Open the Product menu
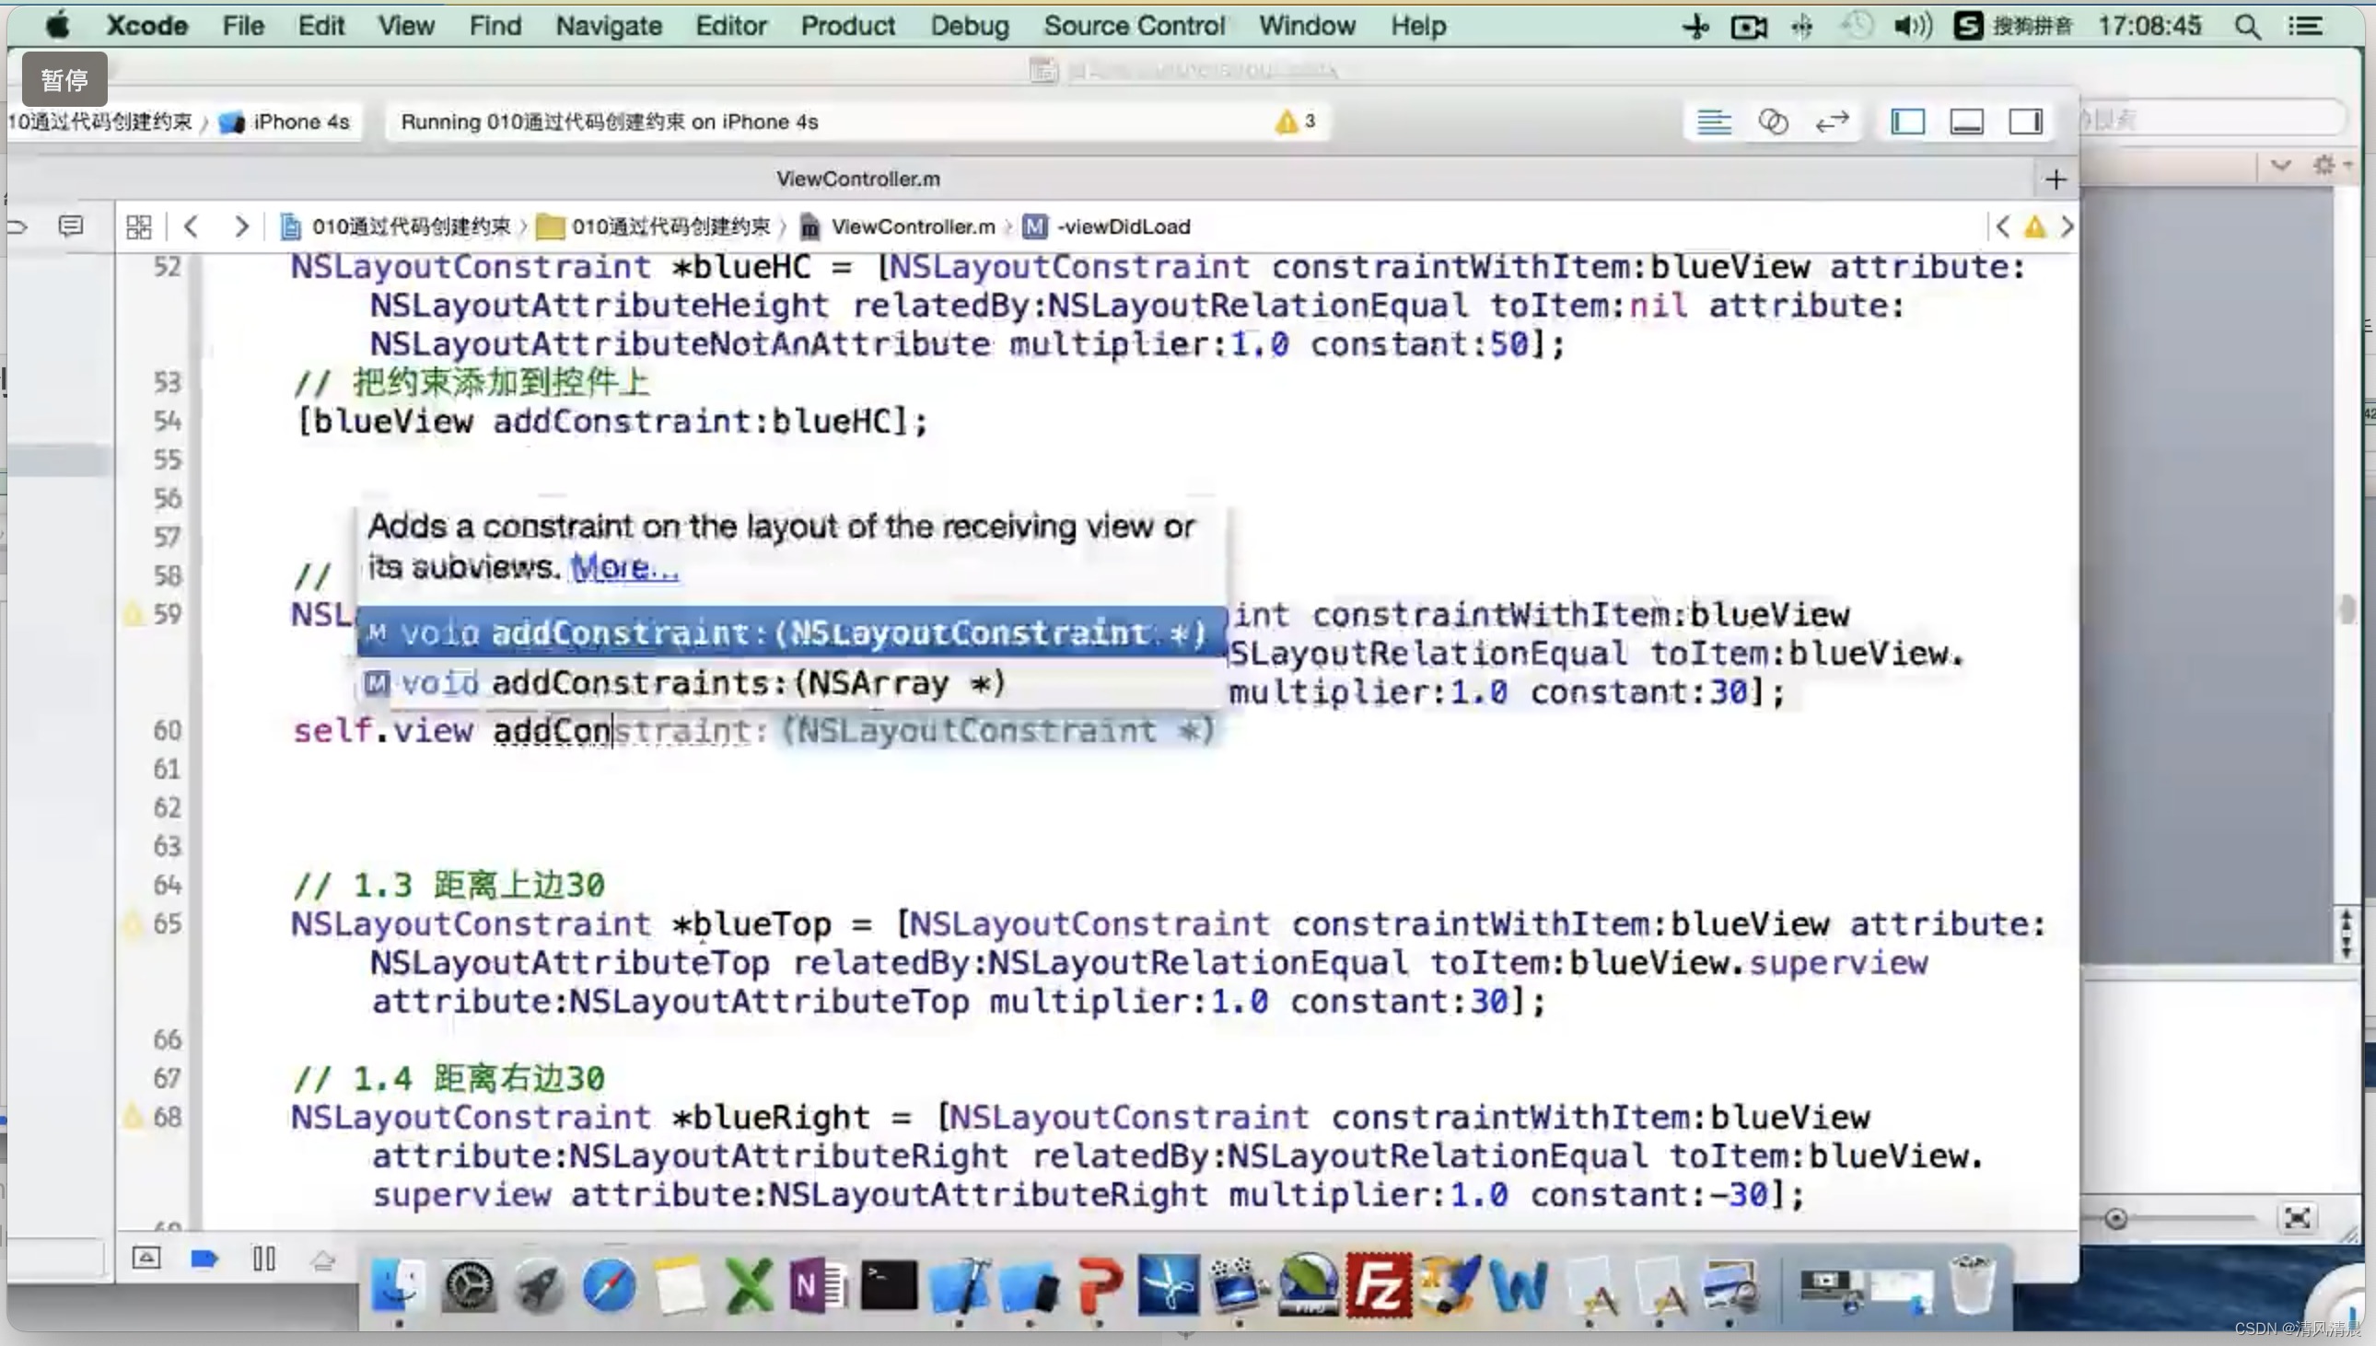The image size is (2376, 1346). pyautogui.click(x=847, y=26)
